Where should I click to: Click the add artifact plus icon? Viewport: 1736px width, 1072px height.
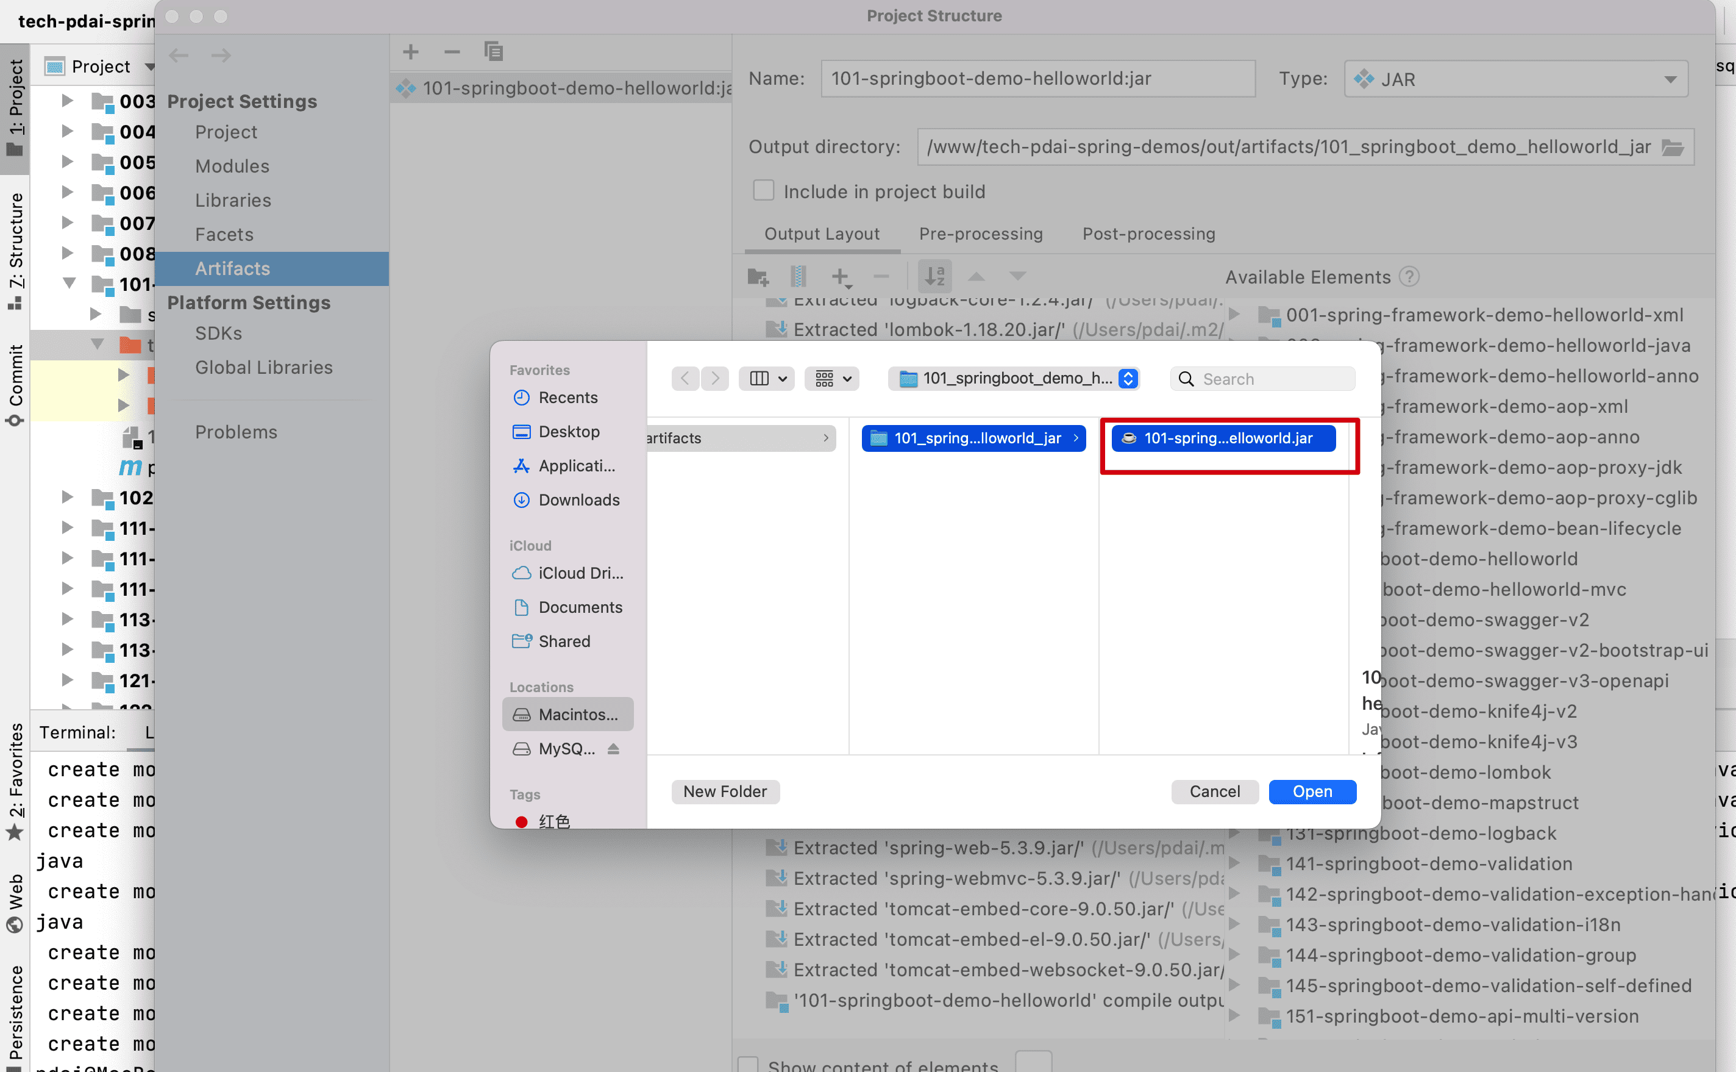click(410, 52)
